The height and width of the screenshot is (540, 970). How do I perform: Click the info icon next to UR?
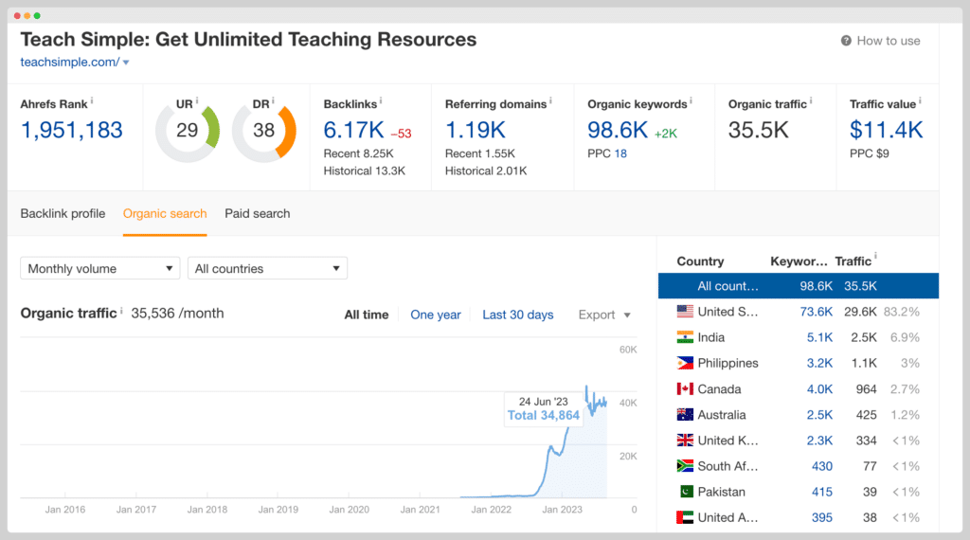coord(197,100)
